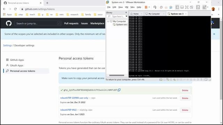Image resolution: width=223 pixels, height=125 pixels.
Task: Switch VMware to Unity mode
Action: click(x=192, y=7)
